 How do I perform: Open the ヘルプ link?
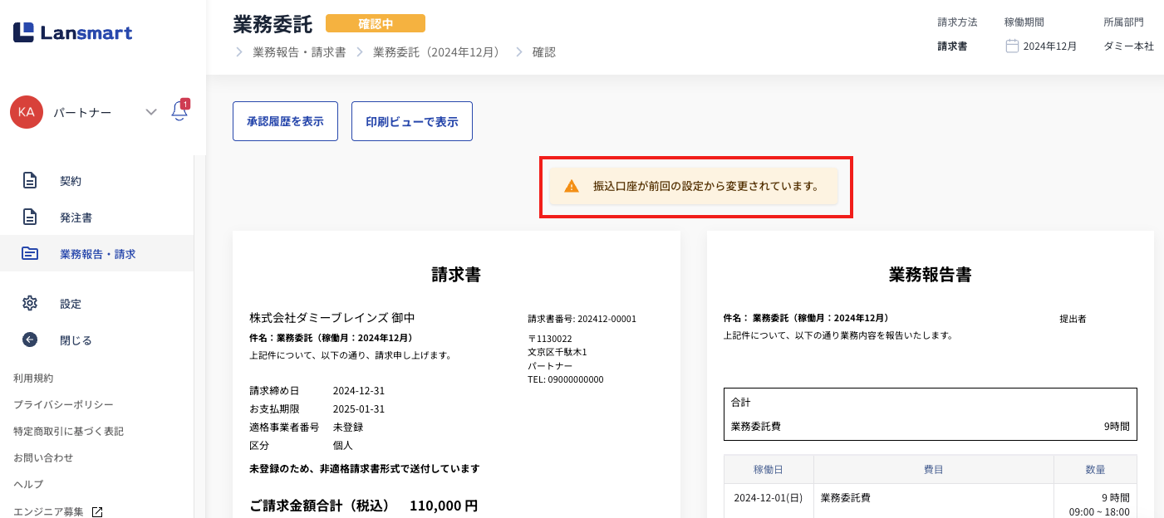click(x=28, y=484)
